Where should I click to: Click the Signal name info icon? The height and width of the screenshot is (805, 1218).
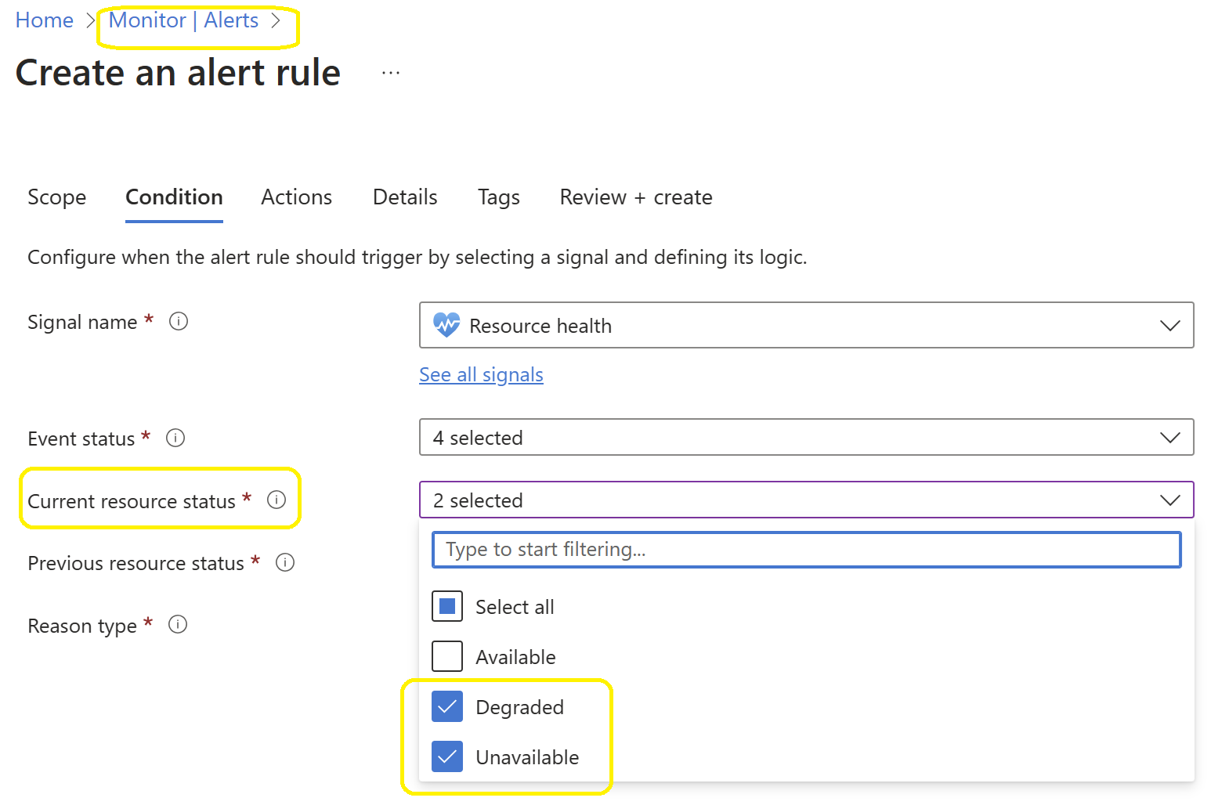[179, 321]
